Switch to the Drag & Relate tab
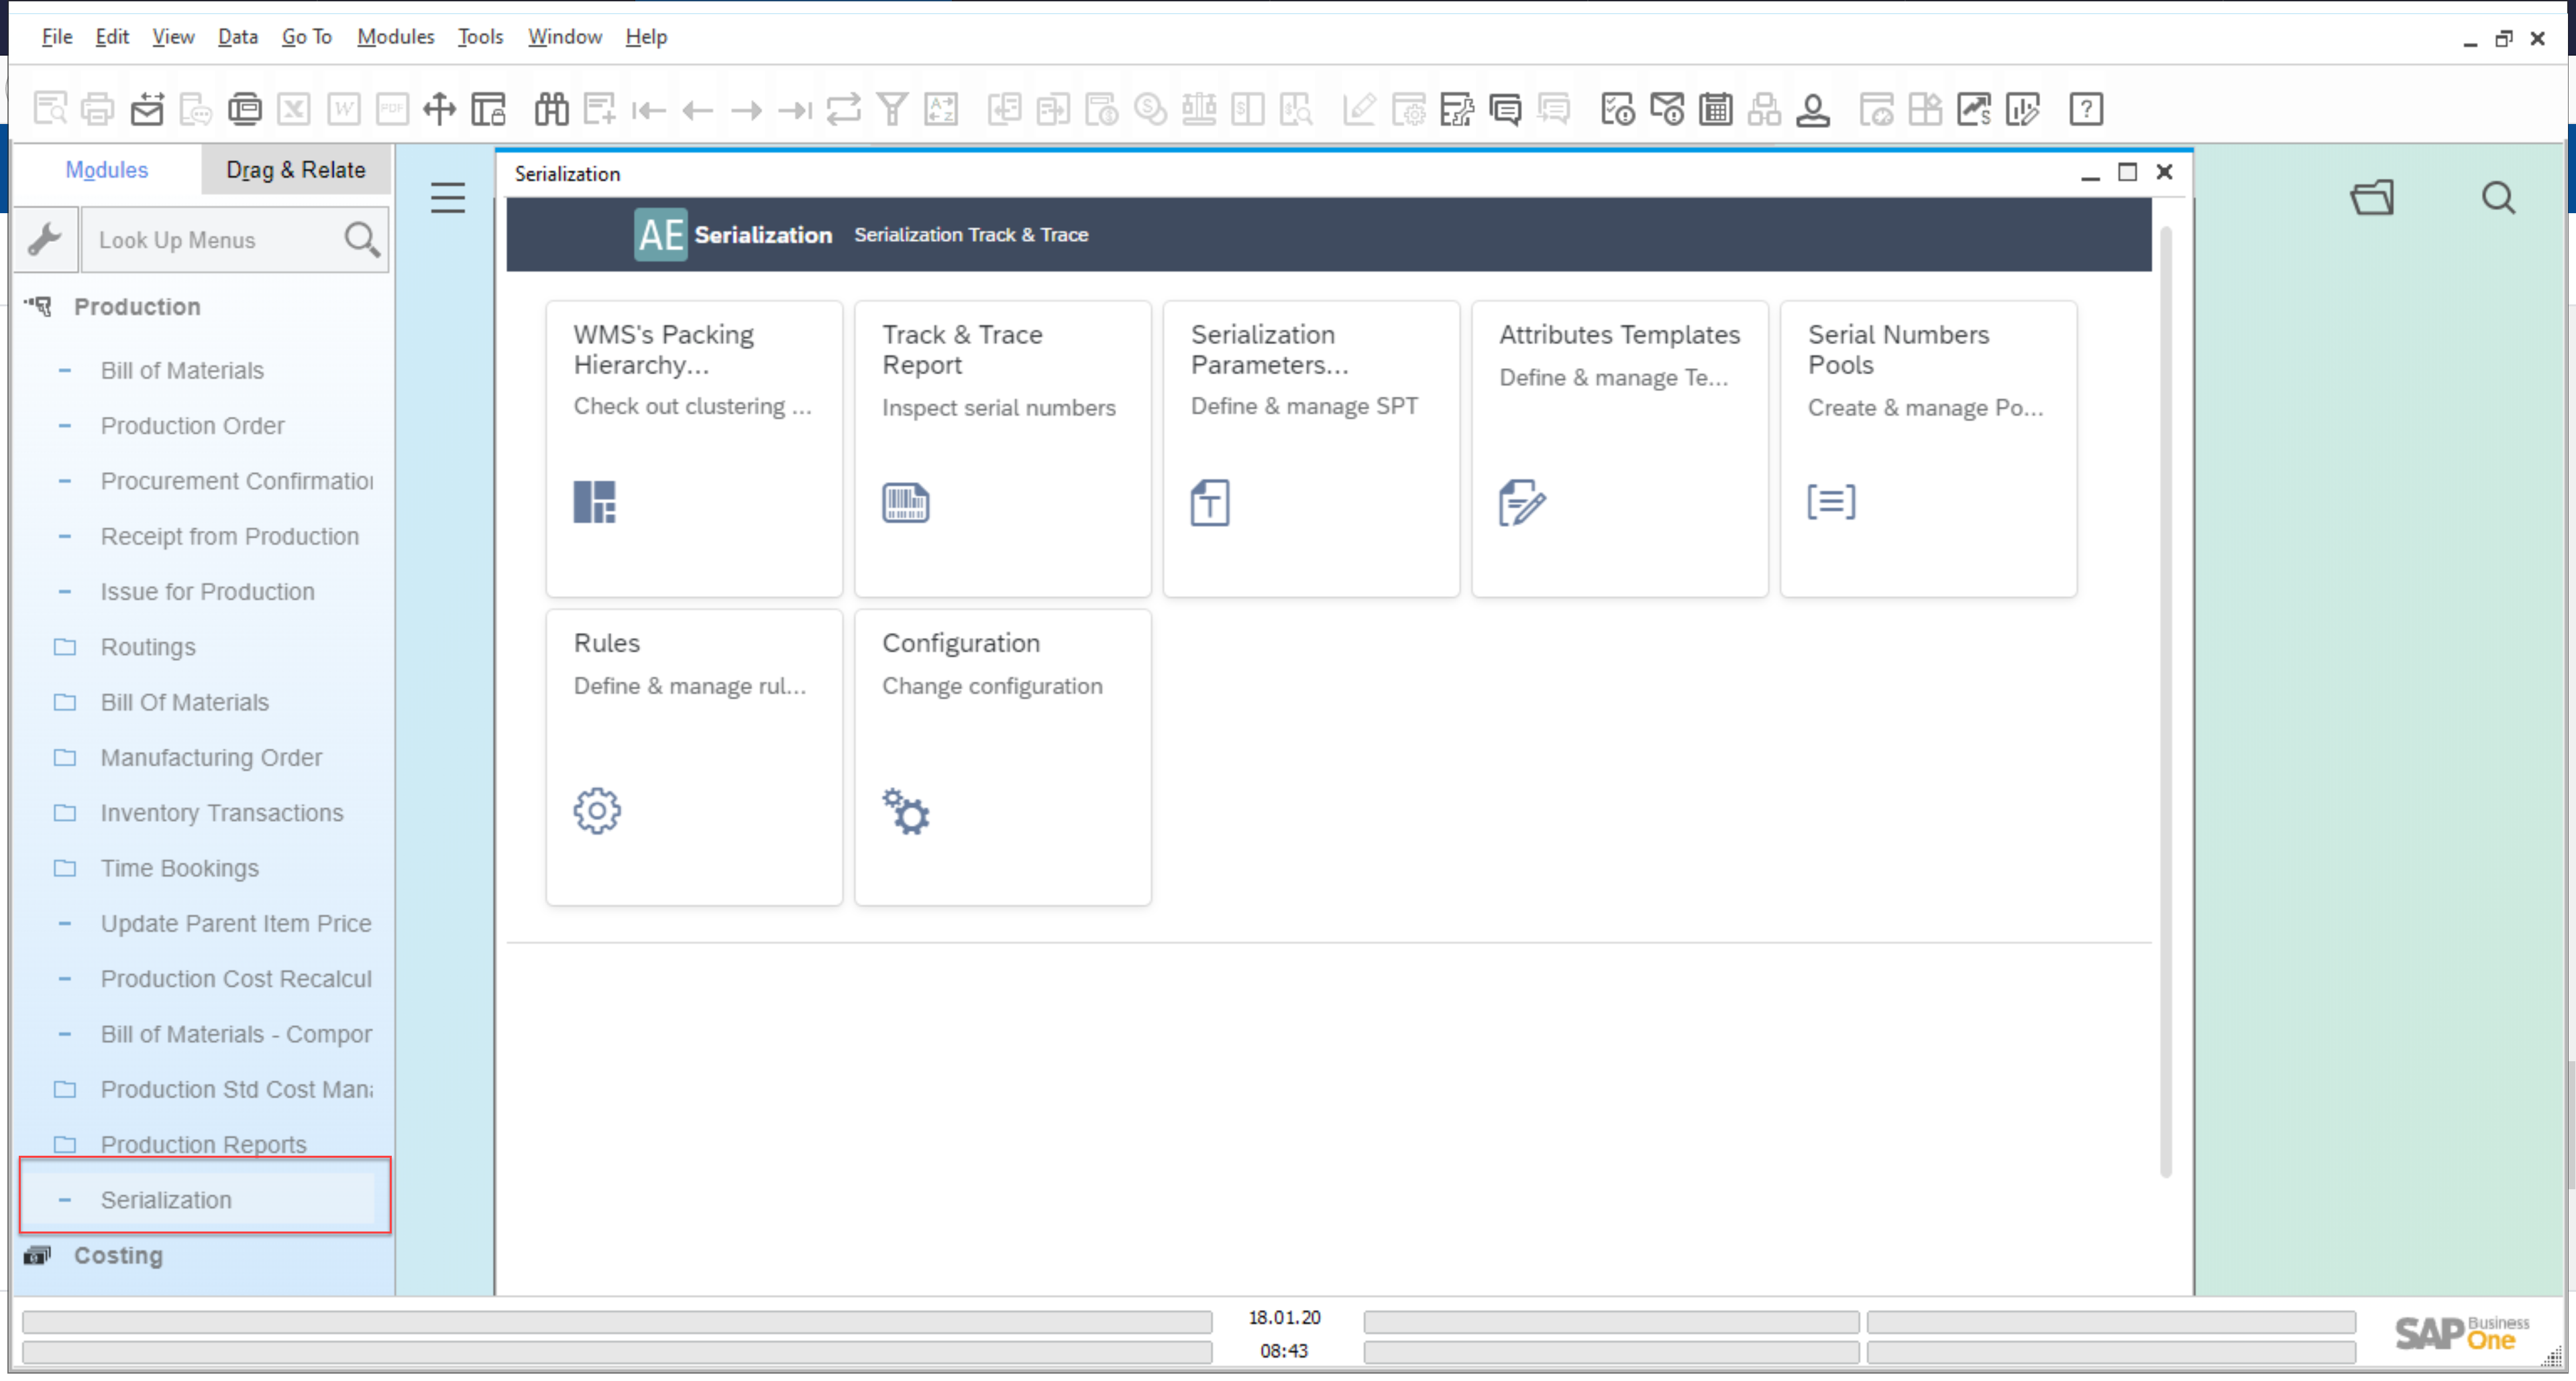This screenshot has height=1381, width=2576. coord(295,169)
